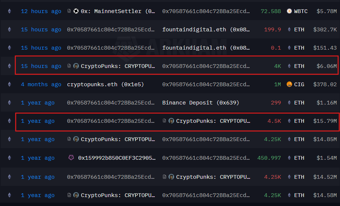The height and width of the screenshot is (206, 340).
Task: Open the CryptoPunks recipient in the $14.52M row
Action: pyautogui.click(x=213, y=177)
